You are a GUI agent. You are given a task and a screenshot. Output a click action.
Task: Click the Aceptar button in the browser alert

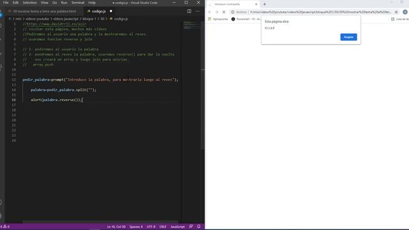348,37
